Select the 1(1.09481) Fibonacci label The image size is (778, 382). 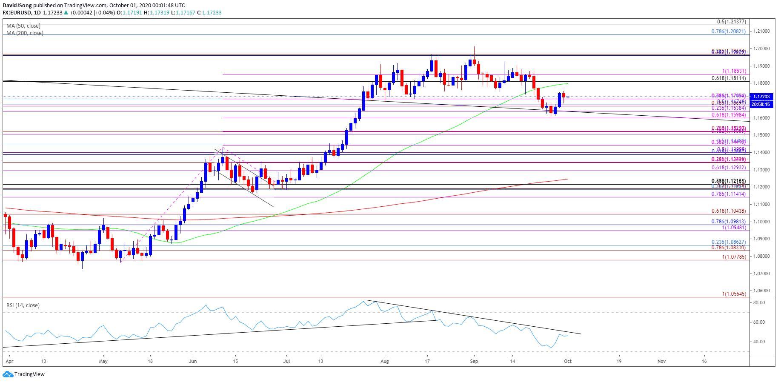coord(734,228)
